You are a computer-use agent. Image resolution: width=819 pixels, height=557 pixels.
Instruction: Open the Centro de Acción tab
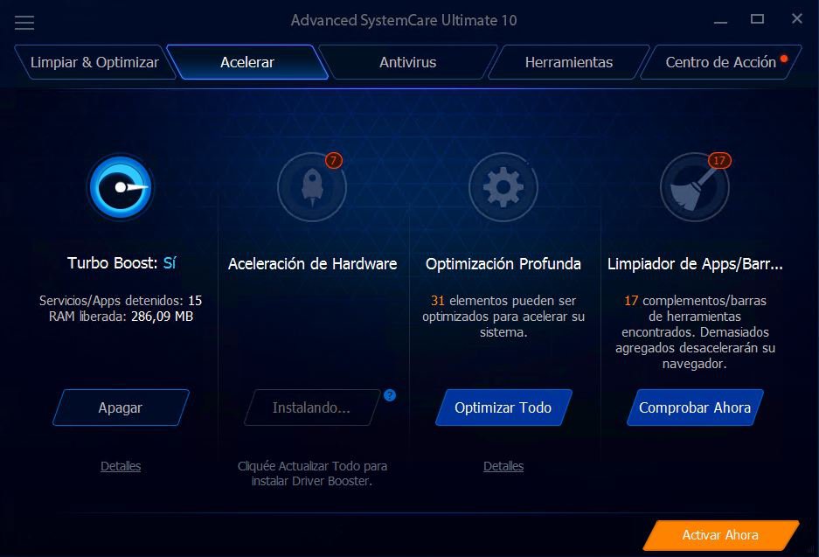point(721,62)
